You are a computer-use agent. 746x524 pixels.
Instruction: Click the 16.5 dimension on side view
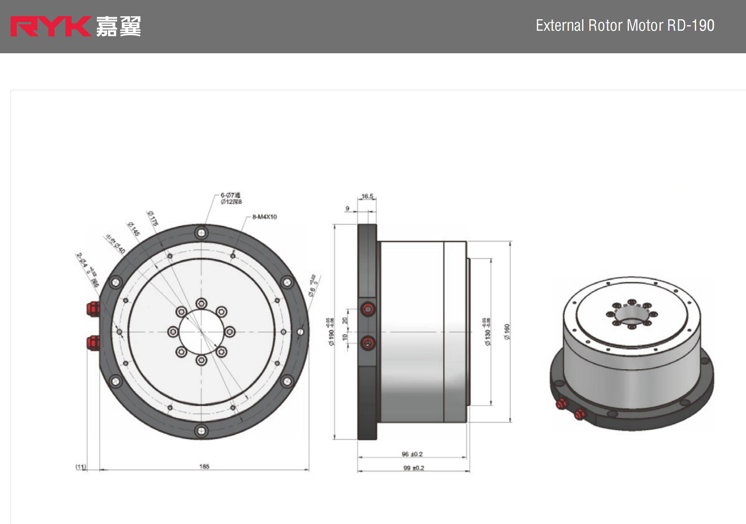tap(367, 196)
